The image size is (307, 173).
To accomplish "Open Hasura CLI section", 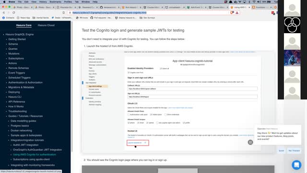I will coord(15,97).
